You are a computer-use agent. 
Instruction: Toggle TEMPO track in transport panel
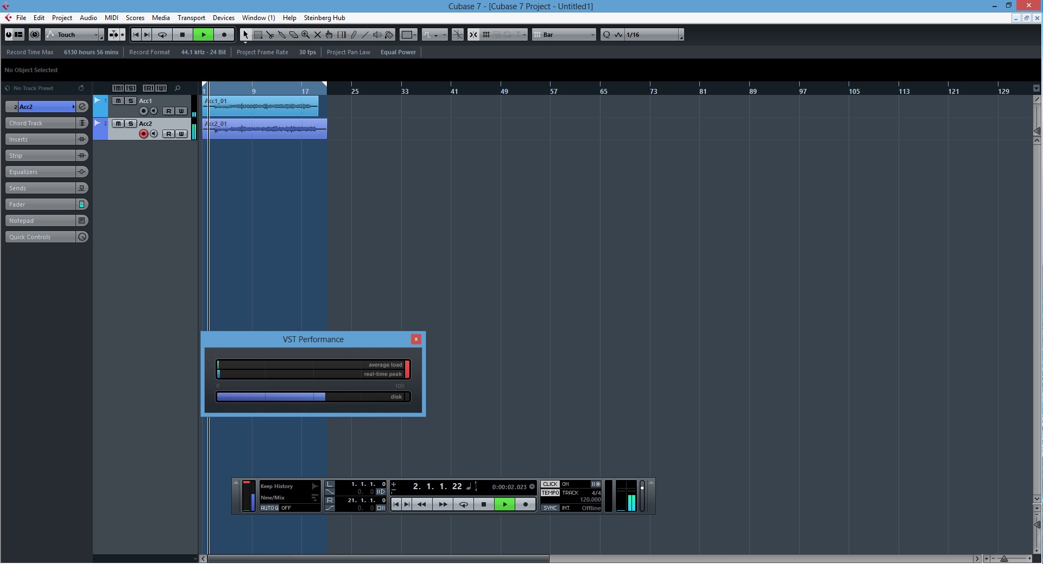[550, 493]
